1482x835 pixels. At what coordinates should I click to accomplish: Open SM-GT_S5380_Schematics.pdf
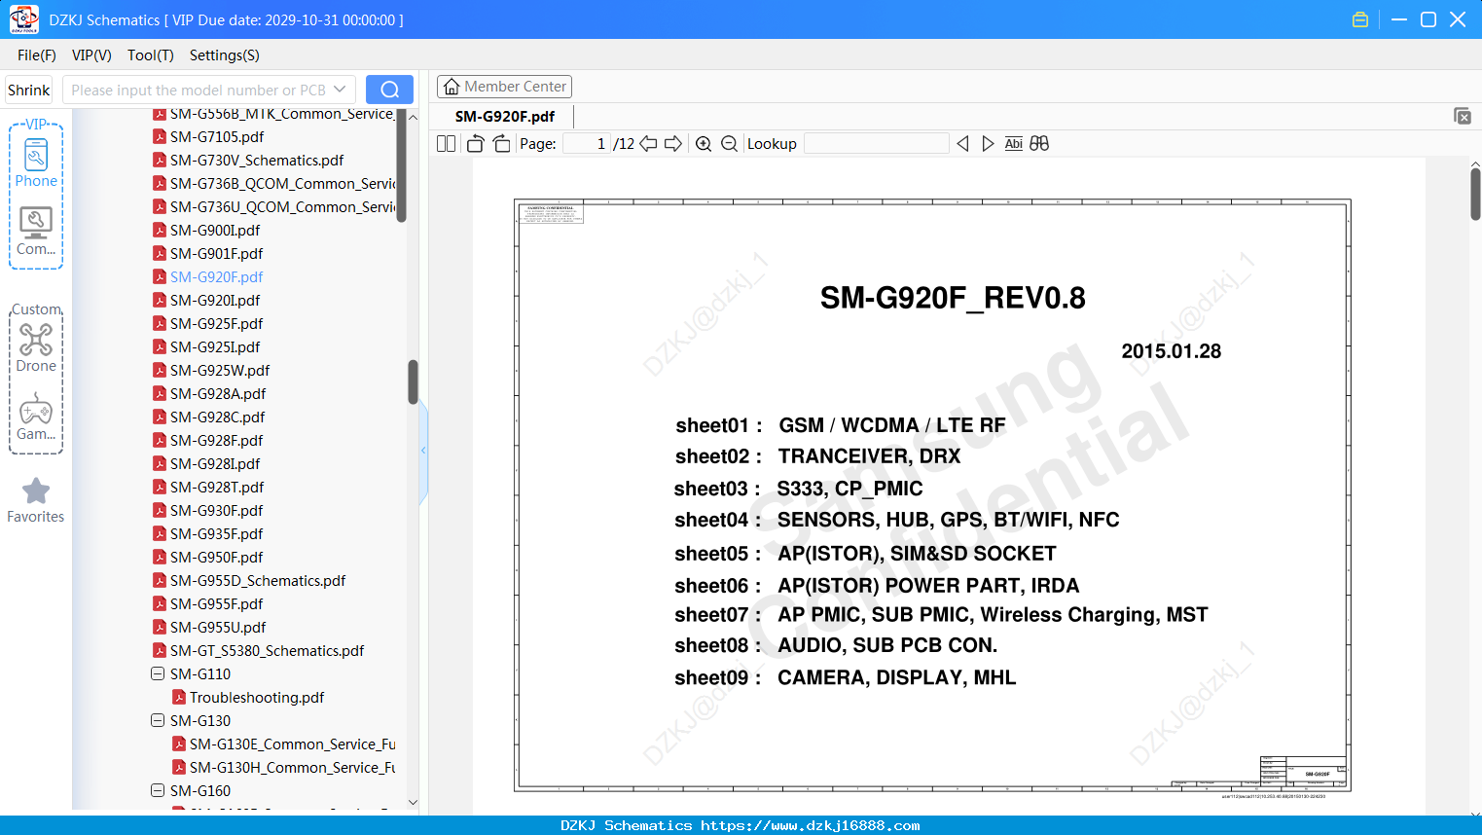click(x=267, y=650)
